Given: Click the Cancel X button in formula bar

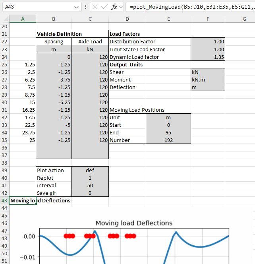Looking at the screenshot, I should tap(96, 7).
